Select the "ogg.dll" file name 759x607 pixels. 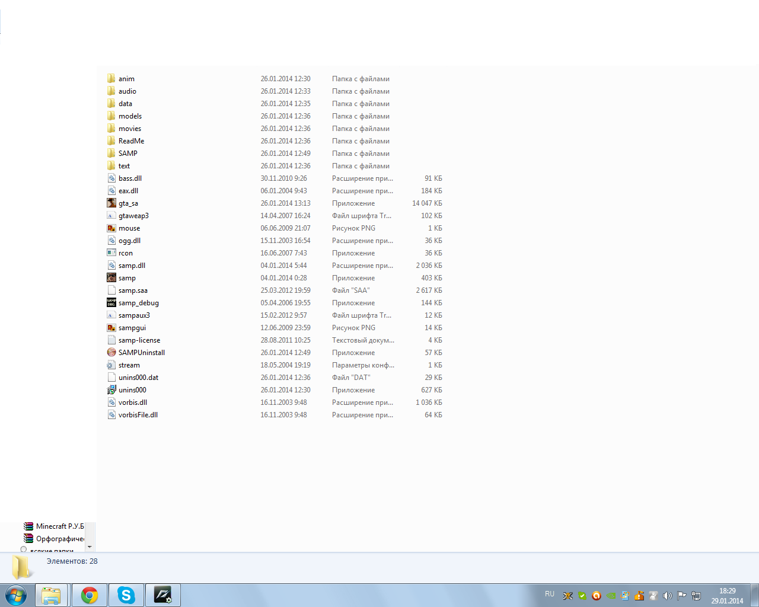click(129, 241)
